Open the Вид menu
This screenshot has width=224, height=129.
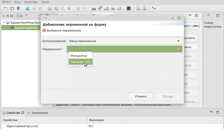(17, 2)
